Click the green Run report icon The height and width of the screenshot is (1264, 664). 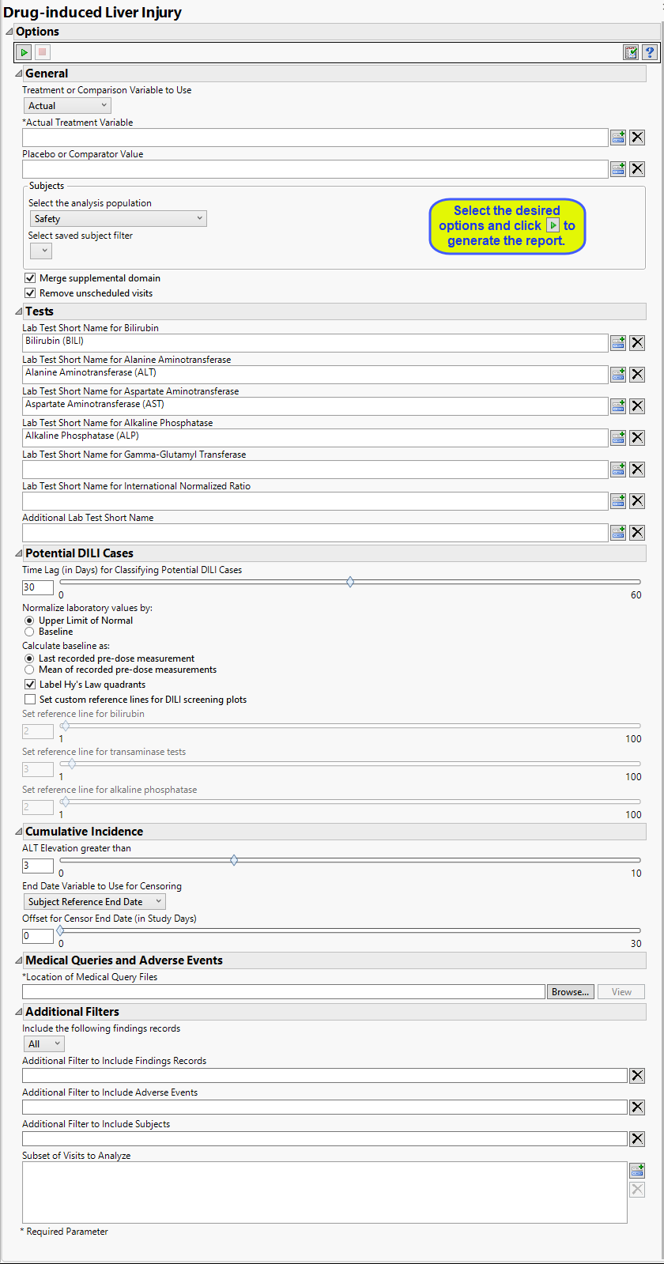25,52
